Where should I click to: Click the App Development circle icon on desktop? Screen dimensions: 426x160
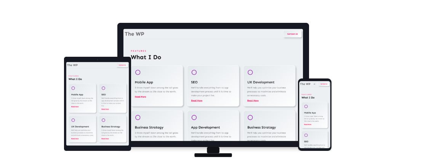click(x=194, y=117)
